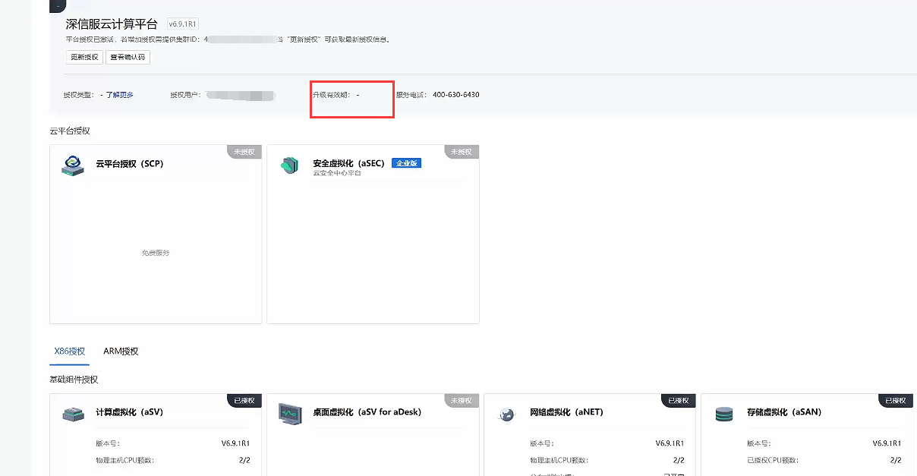Click the 更新授权 button
Image resolution: width=917 pixels, height=476 pixels.
tap(84, 57)
